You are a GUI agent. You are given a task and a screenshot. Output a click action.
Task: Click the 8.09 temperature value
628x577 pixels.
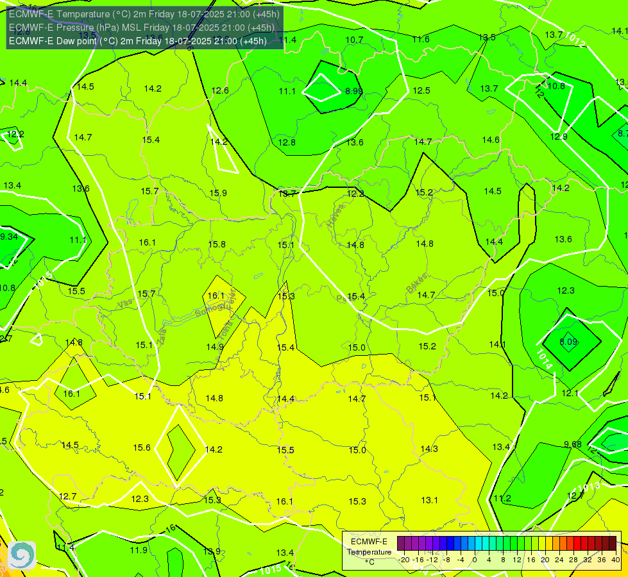coord(568,342)
